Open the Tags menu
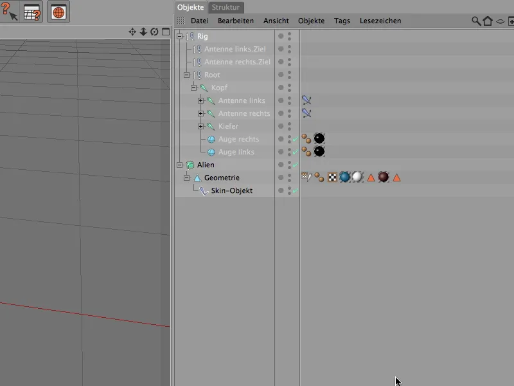 click(x=342, y=21)
